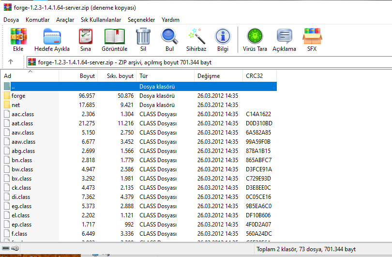
Task: Sort by the Değişme column header
Action: tap(218, 76)
